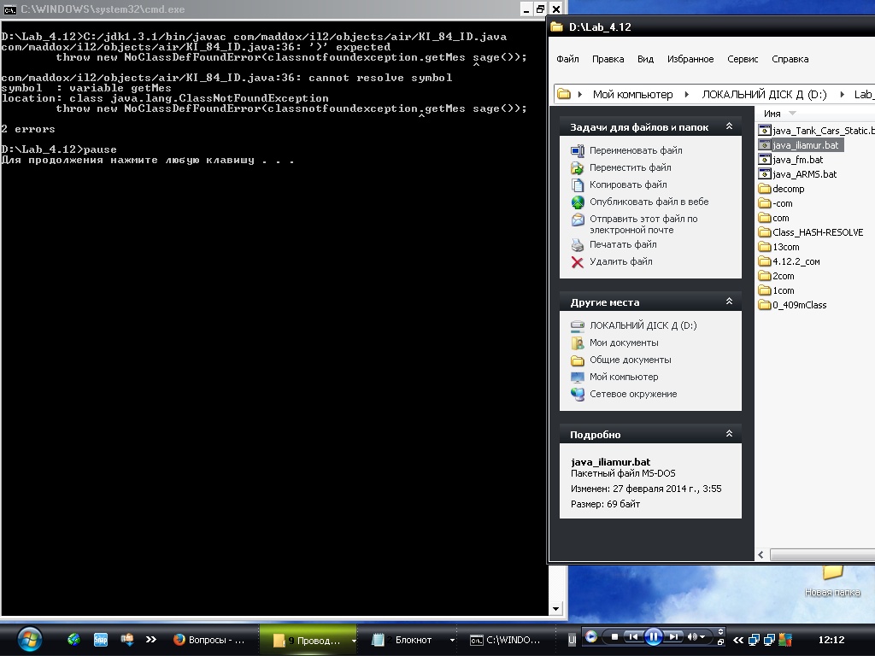
Task: Click the third quick launch icon beside Snap
Action: point(127,639)
